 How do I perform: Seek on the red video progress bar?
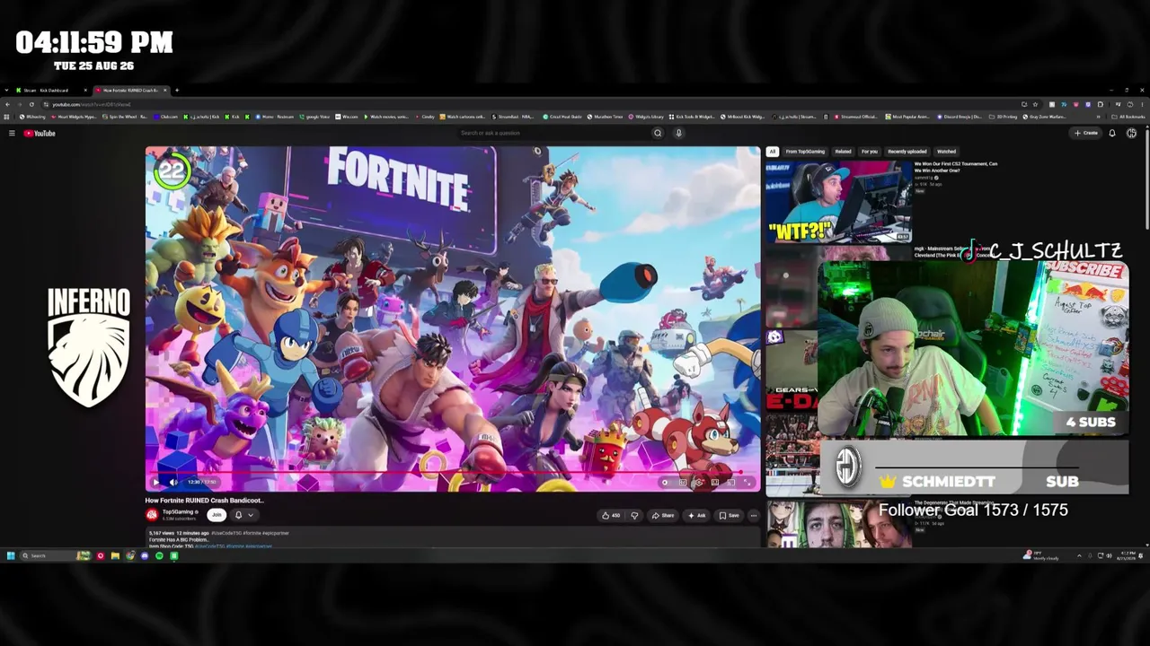click(453, 472)
